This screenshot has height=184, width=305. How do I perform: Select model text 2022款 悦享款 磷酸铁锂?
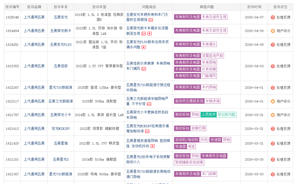pos(99,129)
